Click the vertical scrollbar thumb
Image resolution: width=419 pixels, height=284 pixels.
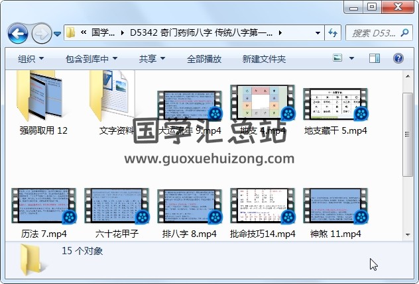(x=408, y=134)
